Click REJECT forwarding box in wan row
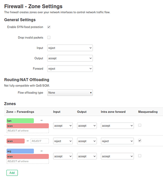Image resolution: width=163 pixels, height=178 pixels. pos(40,141)
